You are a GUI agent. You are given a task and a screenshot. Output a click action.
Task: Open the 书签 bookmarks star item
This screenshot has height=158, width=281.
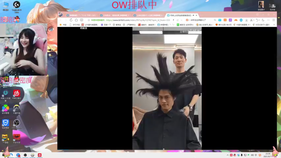(x=63, y=25)
